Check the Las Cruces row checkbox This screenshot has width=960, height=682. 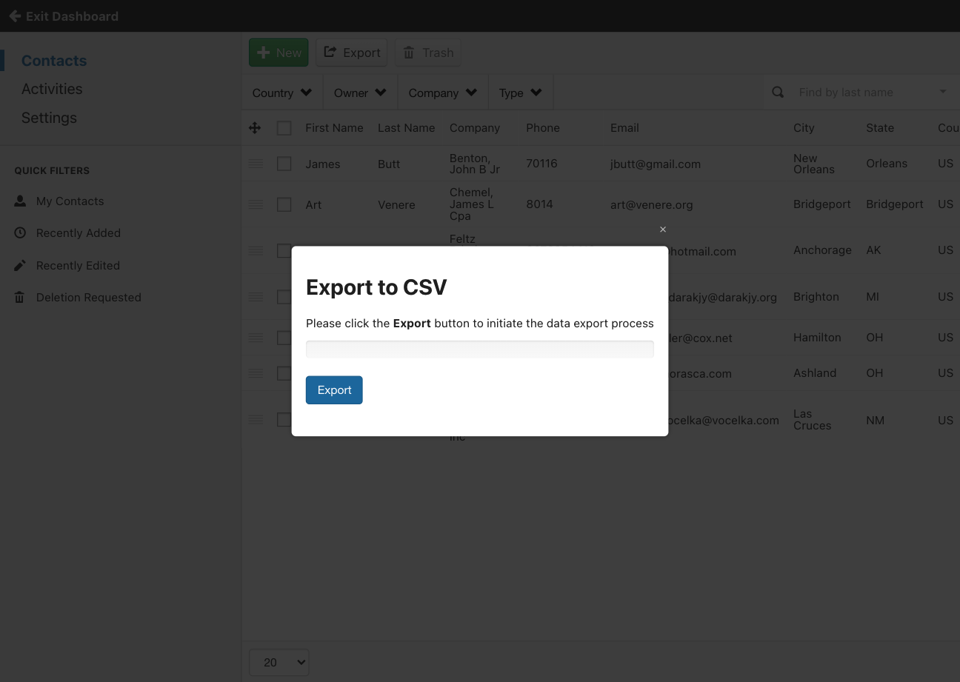pyautogui.click(x=284, y=420)
